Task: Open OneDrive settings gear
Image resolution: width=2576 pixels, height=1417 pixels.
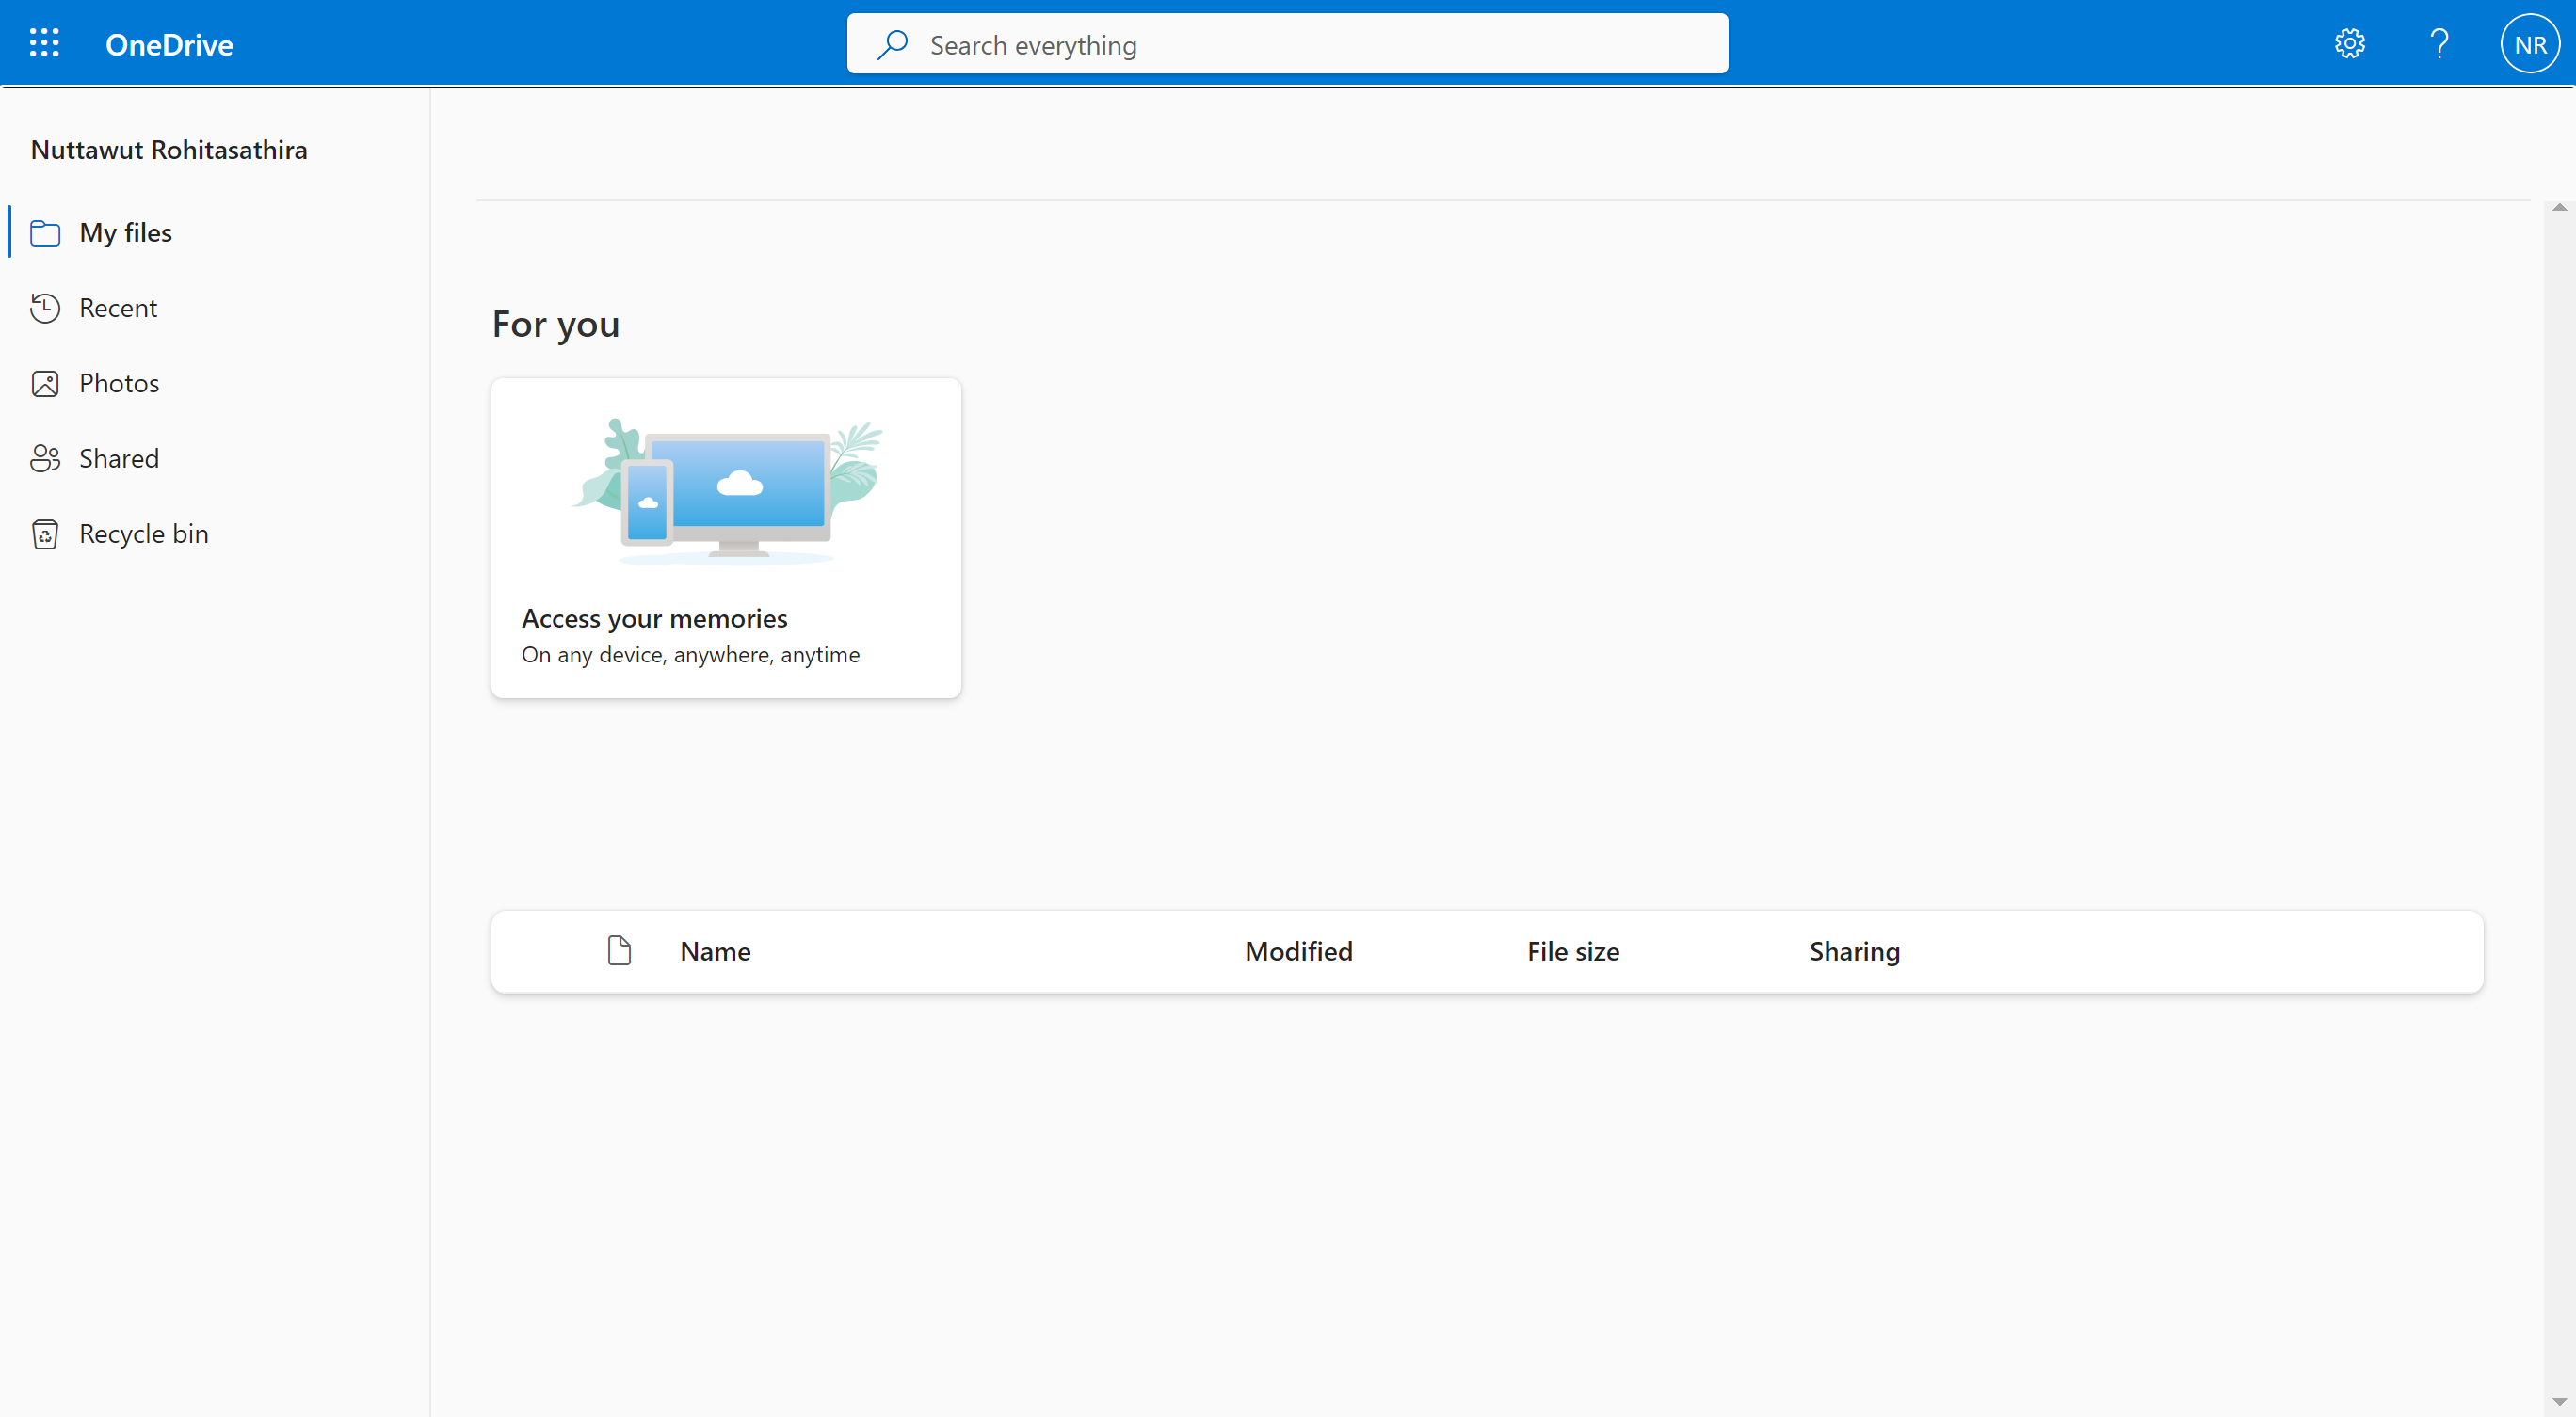Action: click(2349, 43)
